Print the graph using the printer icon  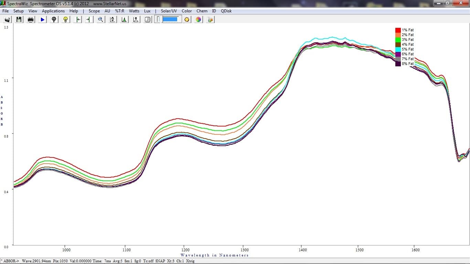(x=31, y=20)
